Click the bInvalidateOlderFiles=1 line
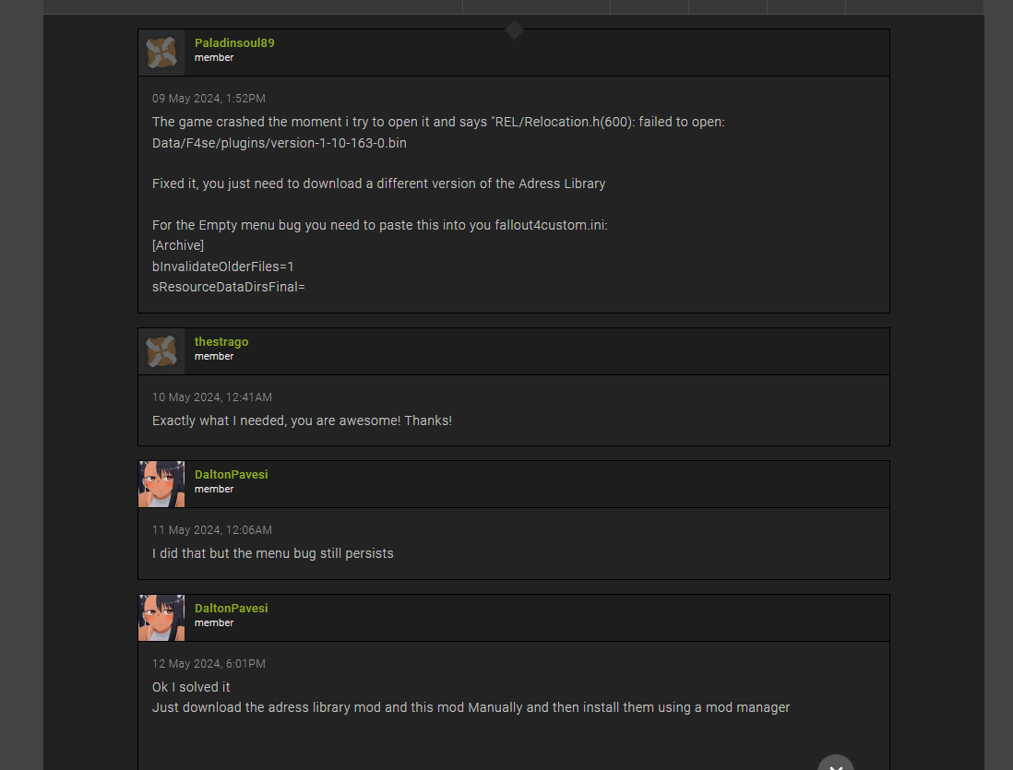The width and height of the screenshot is (1013, 770). [x=223, y=267]
